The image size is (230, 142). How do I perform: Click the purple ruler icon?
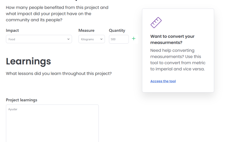[156, 23]
